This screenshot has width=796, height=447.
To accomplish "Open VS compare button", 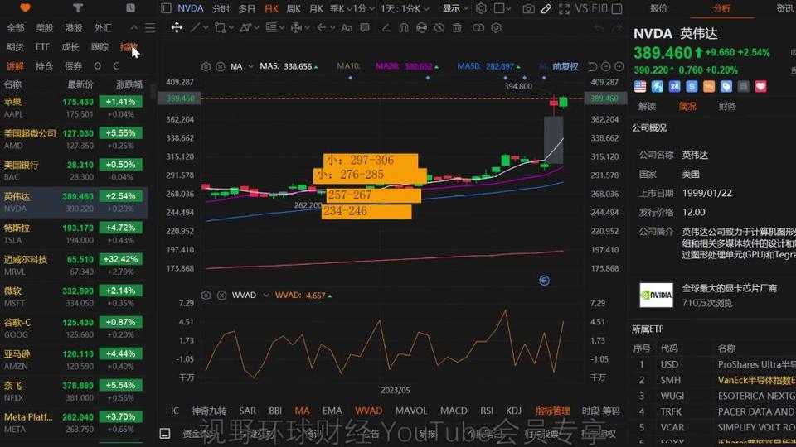I will click(x=582, y=8).
